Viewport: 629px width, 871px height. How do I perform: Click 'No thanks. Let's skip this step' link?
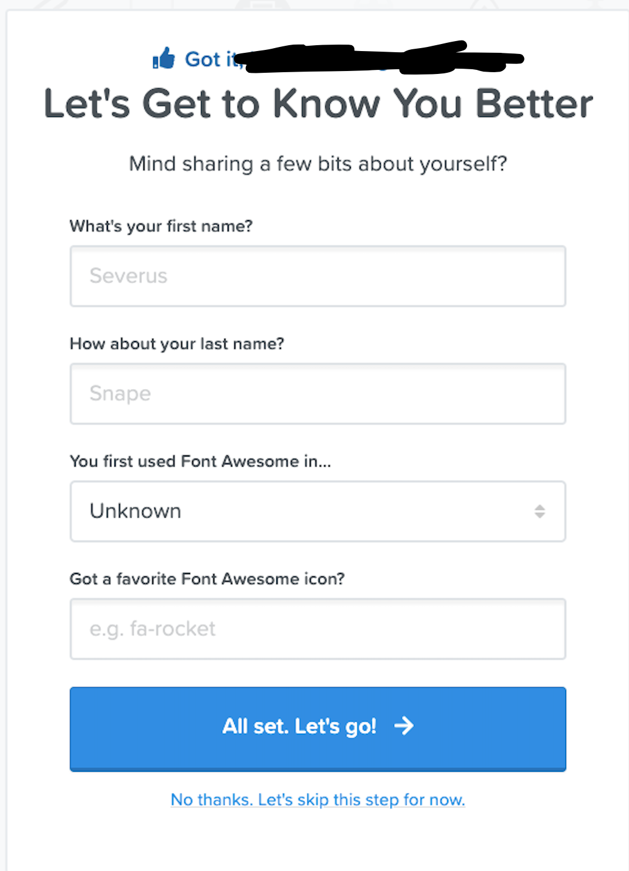coord(317,799)
